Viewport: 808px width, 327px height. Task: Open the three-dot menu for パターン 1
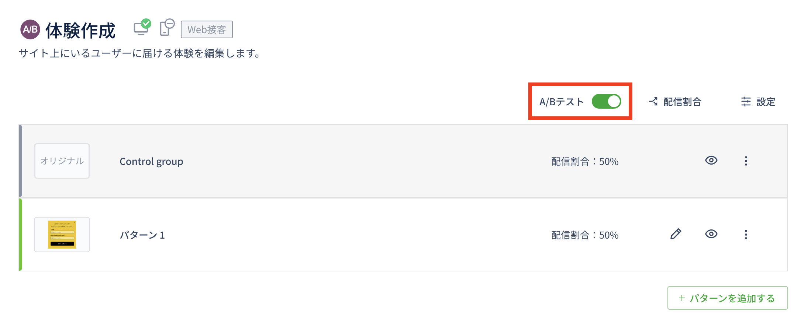point(746,235)
